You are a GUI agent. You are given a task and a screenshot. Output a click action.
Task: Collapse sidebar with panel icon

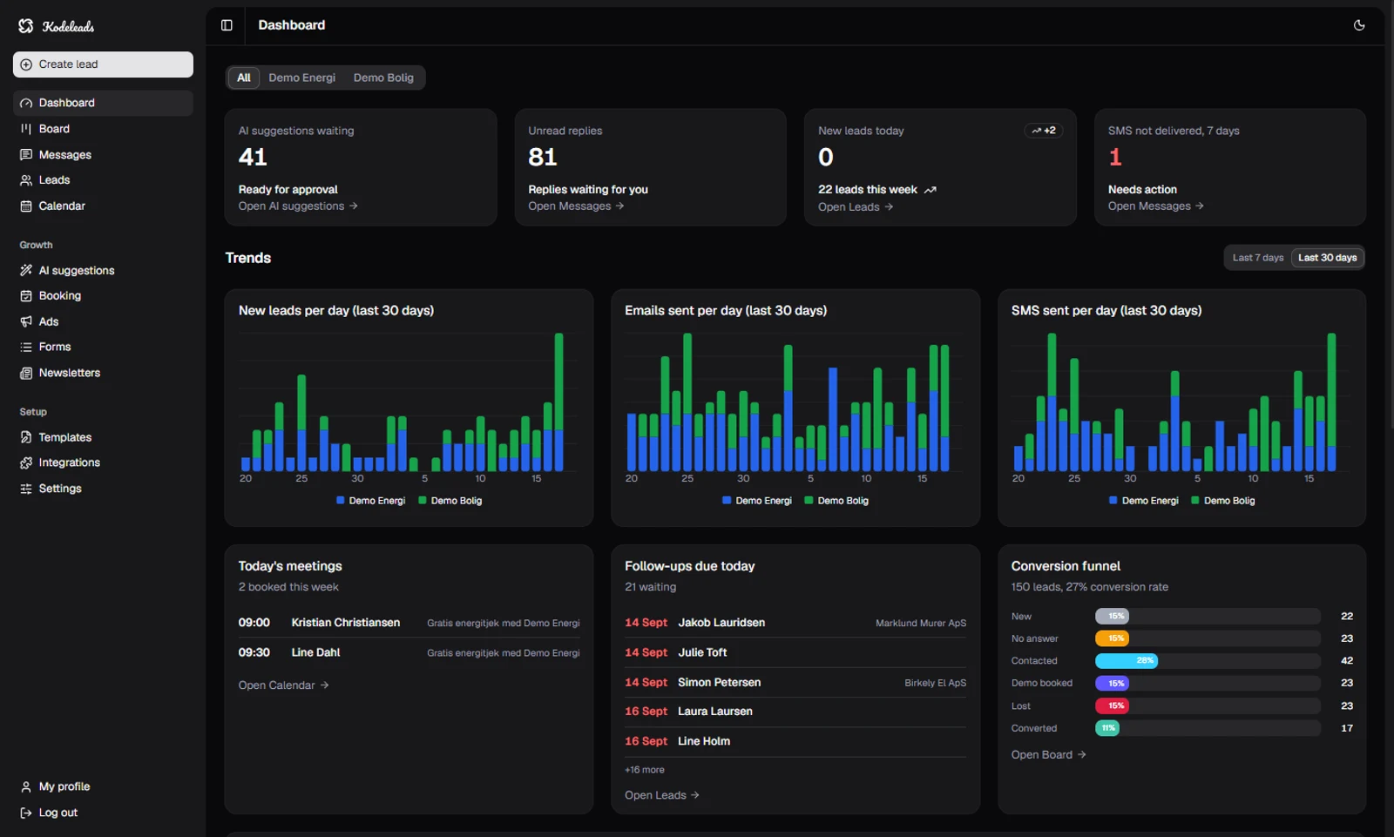click(x=227, y=25)
